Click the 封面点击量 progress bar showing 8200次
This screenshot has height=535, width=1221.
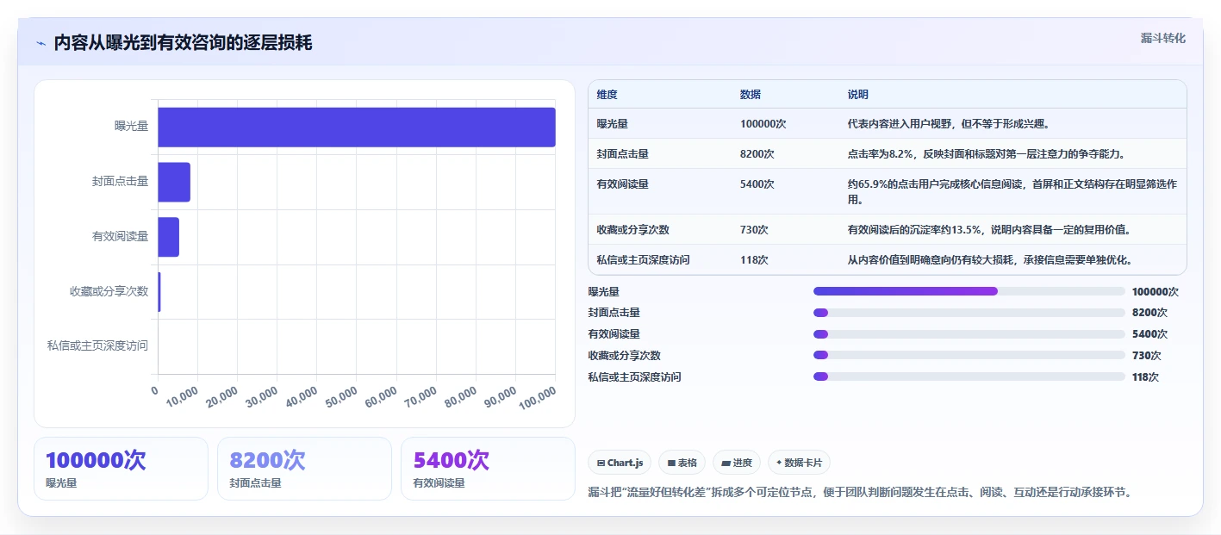[x=969, y=313]
